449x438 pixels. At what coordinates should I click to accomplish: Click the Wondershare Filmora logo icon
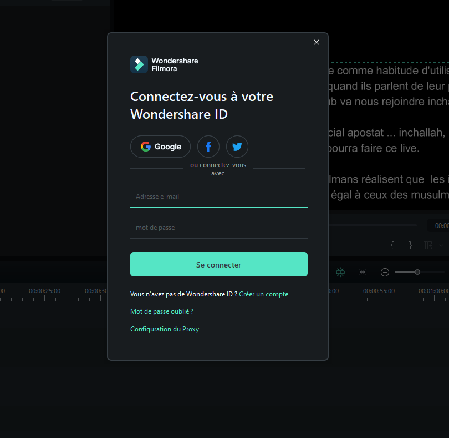click(139, 64)
